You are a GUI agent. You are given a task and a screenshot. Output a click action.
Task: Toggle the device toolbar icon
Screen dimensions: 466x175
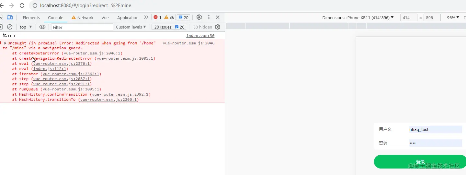click(x=10, y=17)
